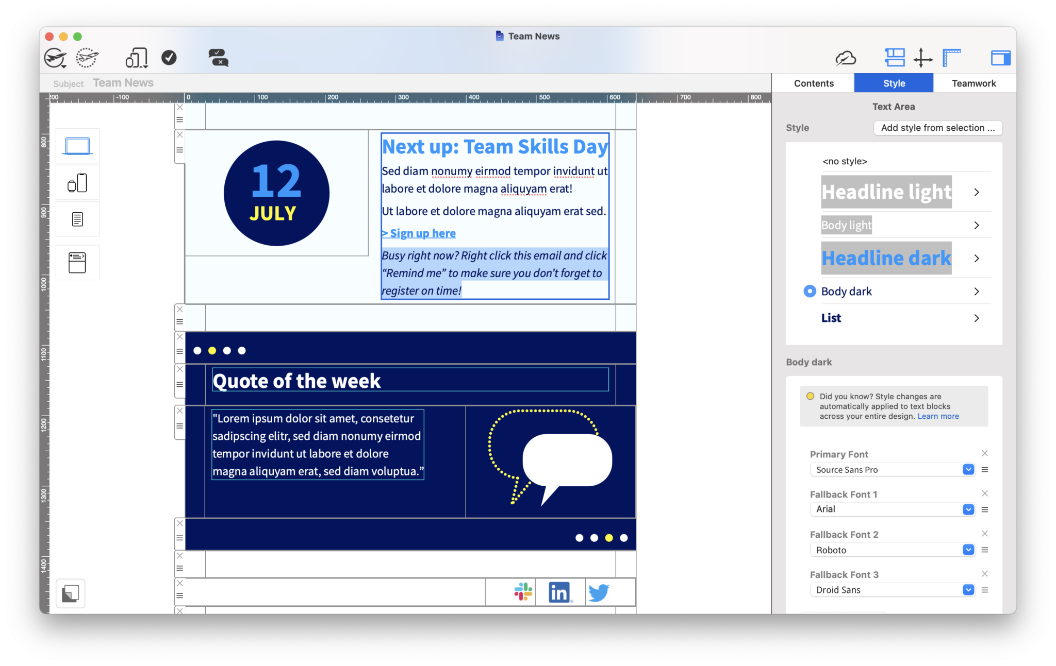This screenshot has width=1056, height=666.
Task: Select the mobile preview icon in sidebar
Action: click(x=77, y=182)
